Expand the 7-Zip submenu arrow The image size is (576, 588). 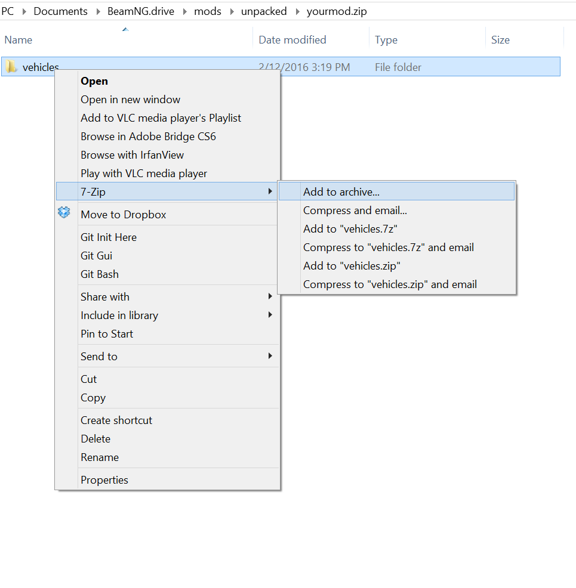(270, 191)
